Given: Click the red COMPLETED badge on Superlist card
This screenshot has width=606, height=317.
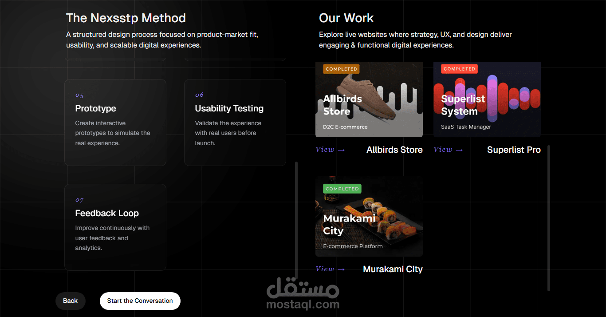Looking at the screenshot, I should [459, 69].
